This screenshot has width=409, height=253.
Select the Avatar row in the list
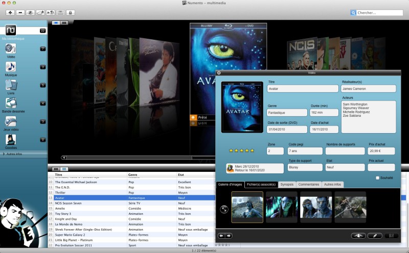coord(132,198)
